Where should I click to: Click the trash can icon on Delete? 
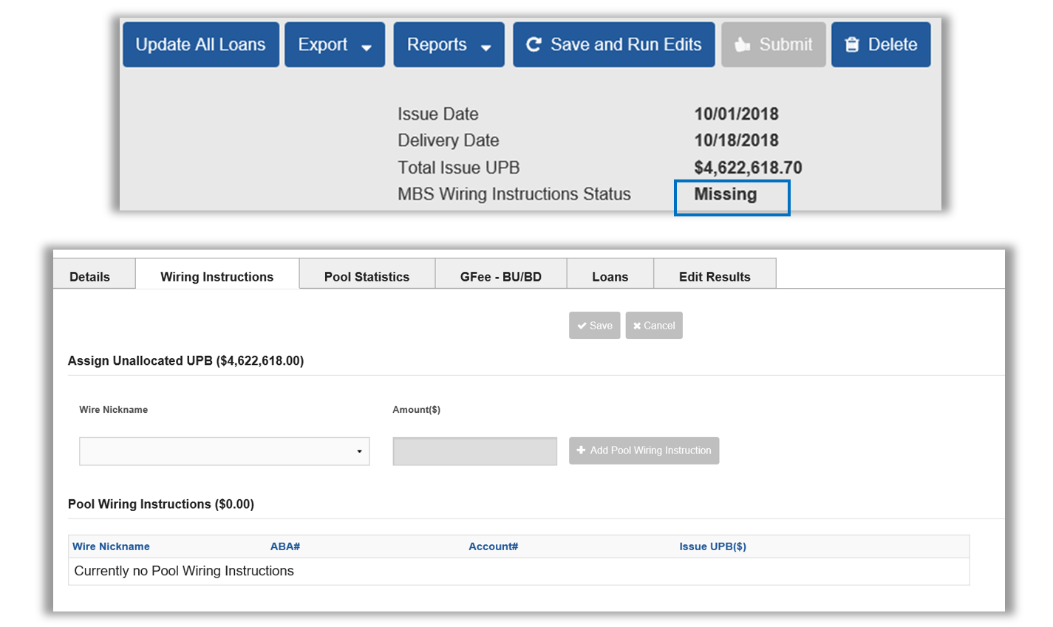(852, 45)
